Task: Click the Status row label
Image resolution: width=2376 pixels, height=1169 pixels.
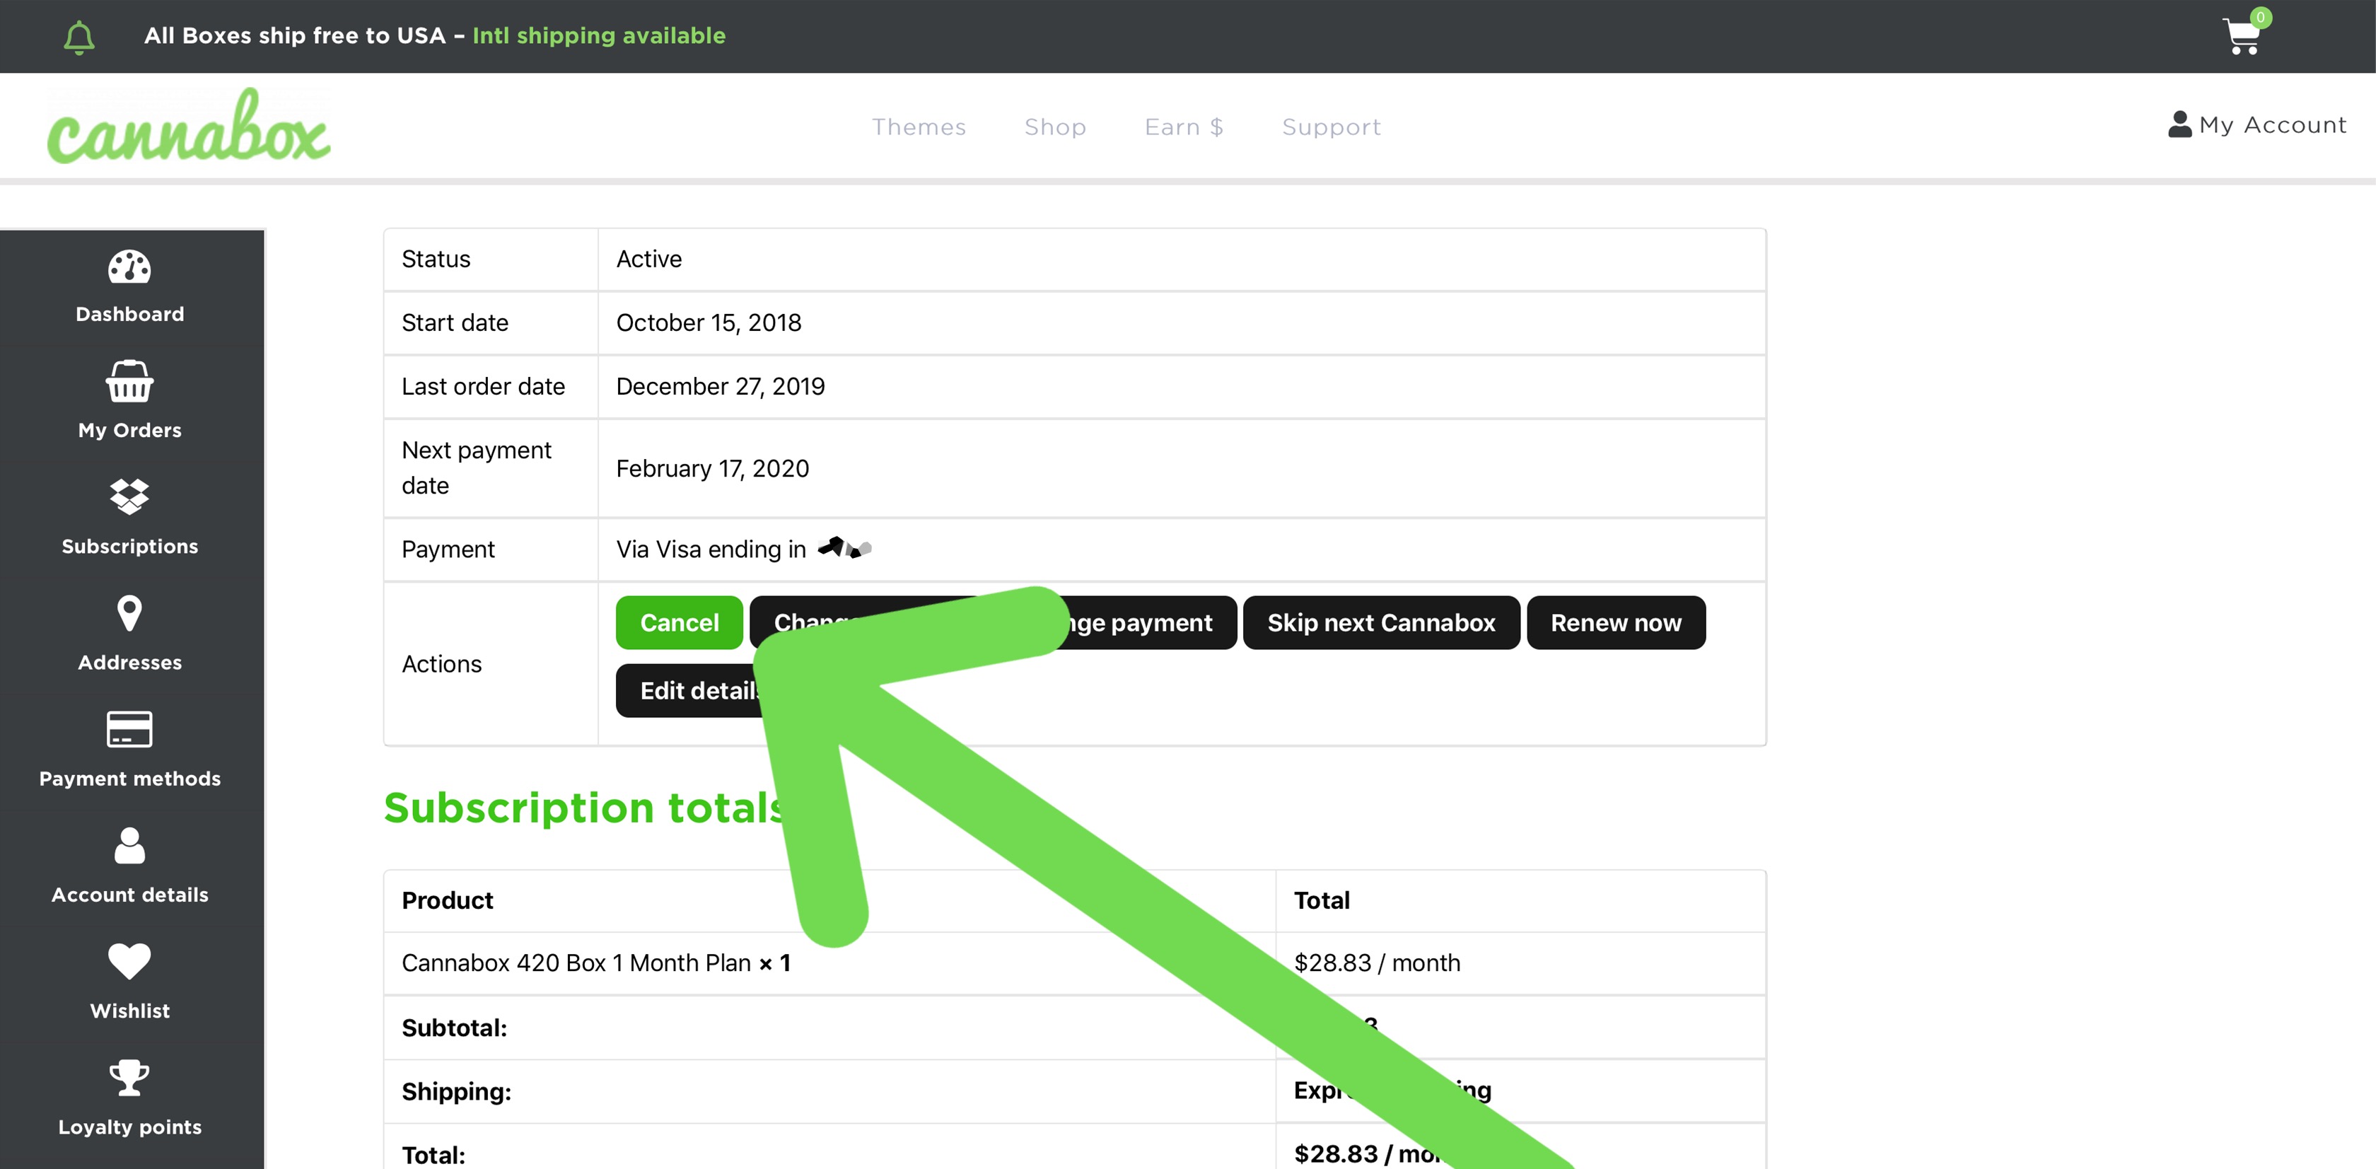Action: (x=436, y=260)
